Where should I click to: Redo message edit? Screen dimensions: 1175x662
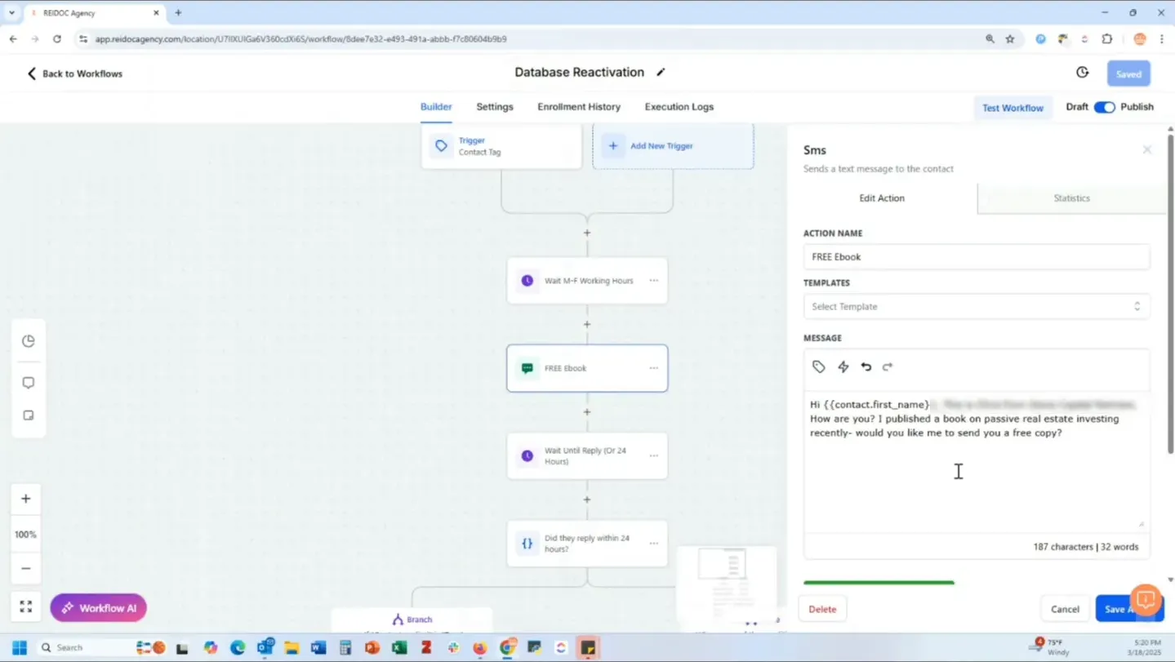(888, 367)
